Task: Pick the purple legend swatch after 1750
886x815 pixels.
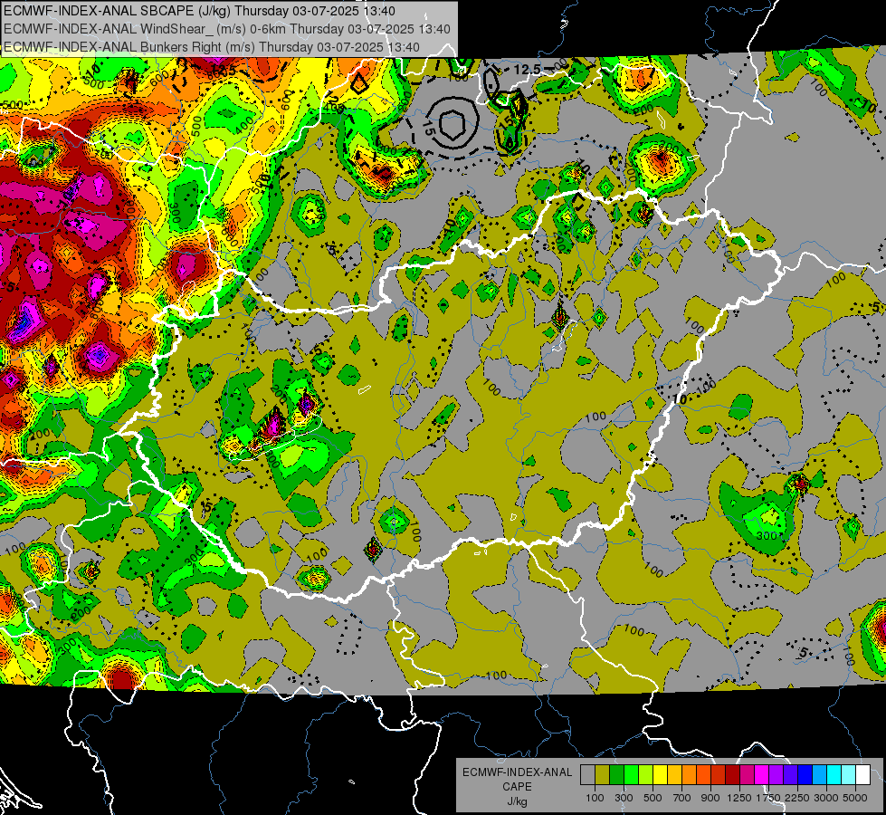Action: click(x=776, y=775)
